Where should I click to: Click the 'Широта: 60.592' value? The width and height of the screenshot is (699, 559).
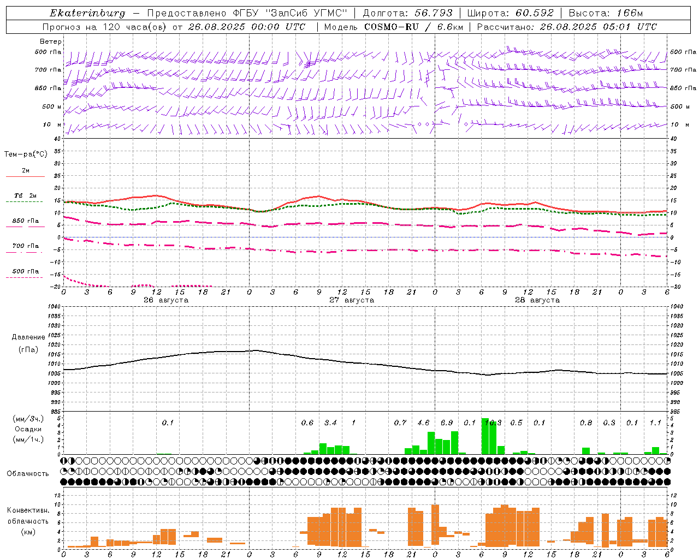[510, 13]
